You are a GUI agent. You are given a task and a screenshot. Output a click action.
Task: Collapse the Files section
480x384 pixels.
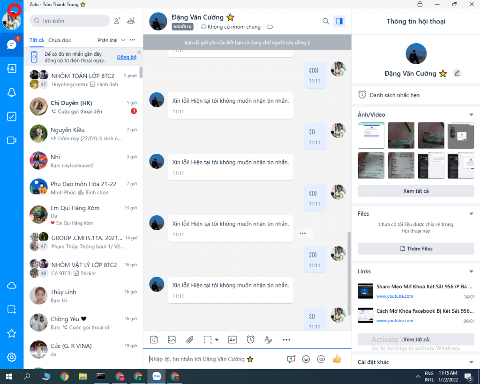tap(471, 214)
